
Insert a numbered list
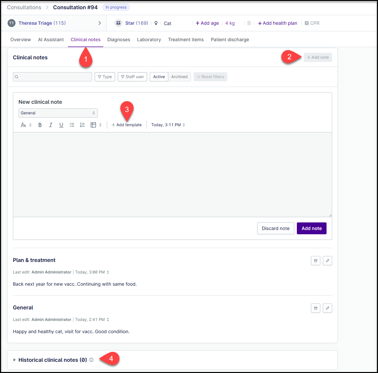[x=82, y=125]
